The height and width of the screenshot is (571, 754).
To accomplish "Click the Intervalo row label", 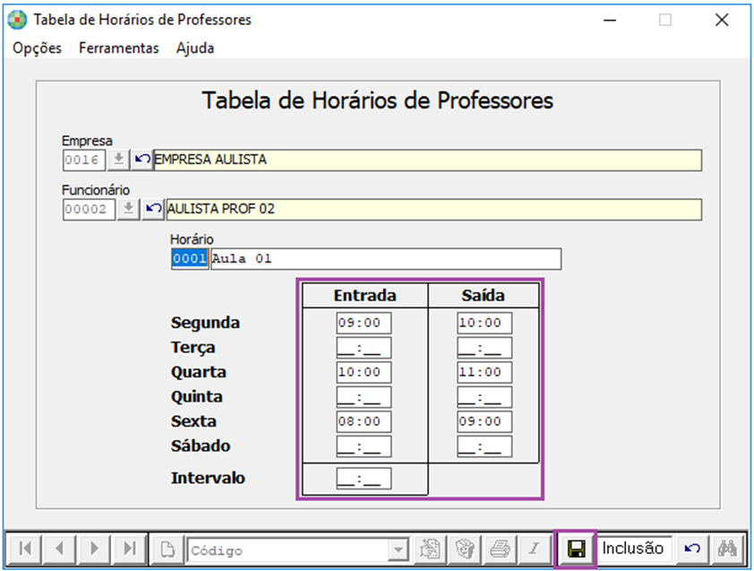I will 208,478.
